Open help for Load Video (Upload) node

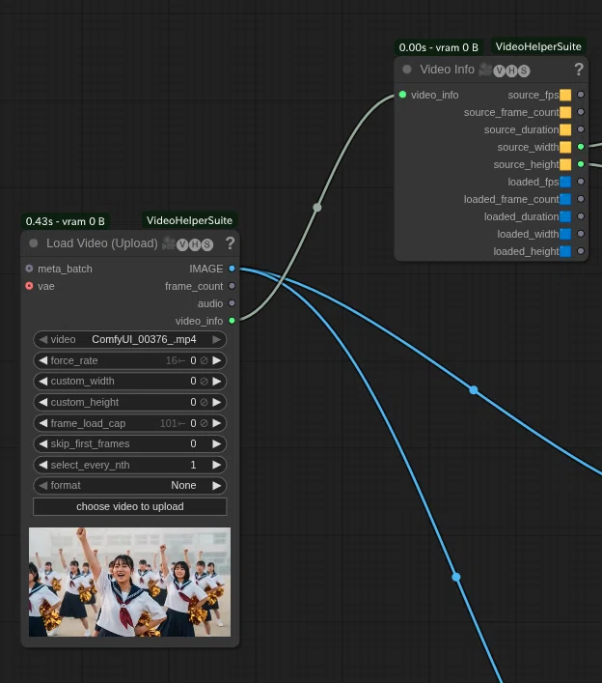point(231,243)
